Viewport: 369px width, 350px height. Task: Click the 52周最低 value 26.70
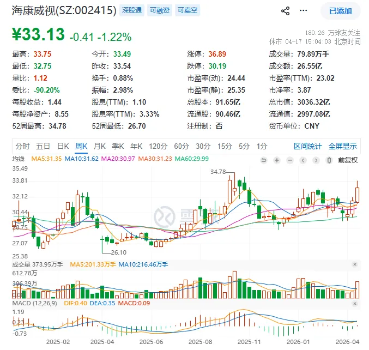coord(137,126)
